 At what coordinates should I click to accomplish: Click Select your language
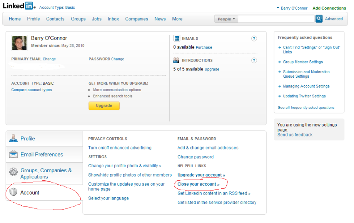click(109, 198)
